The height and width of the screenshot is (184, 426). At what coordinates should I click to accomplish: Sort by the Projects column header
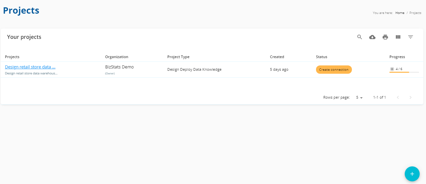12,57
